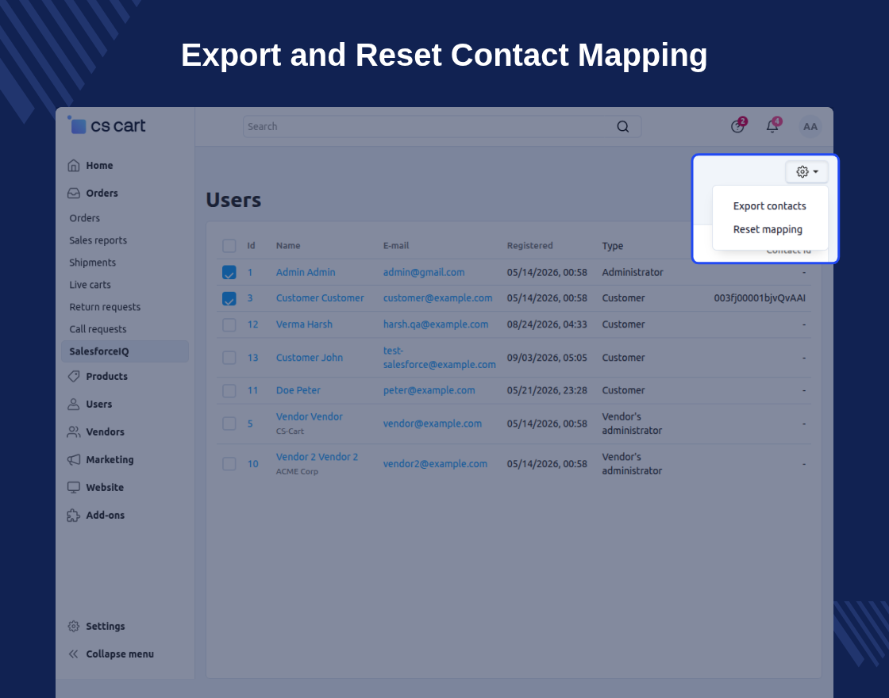Click the Website monitor icon
This screenshot has width=889, height=698.
pyautogui.click(x=74, y=487)
